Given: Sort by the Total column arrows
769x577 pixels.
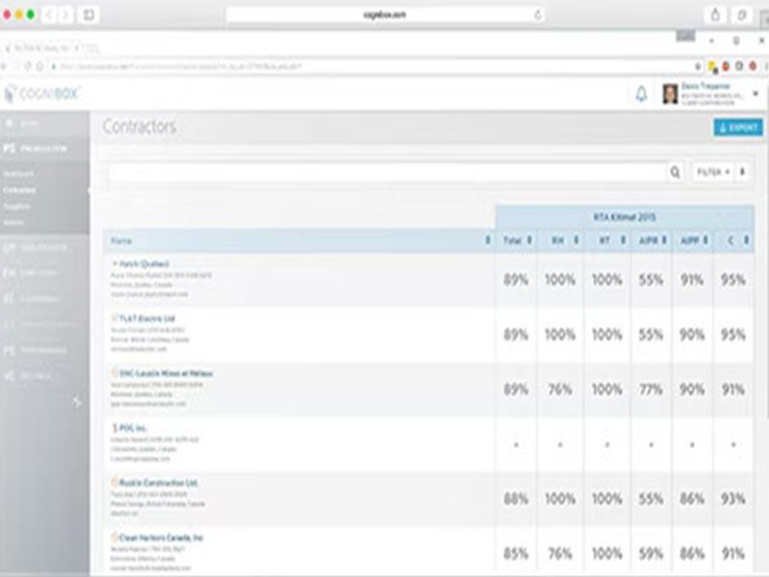Looking at the screenshot, I should 530,239.
